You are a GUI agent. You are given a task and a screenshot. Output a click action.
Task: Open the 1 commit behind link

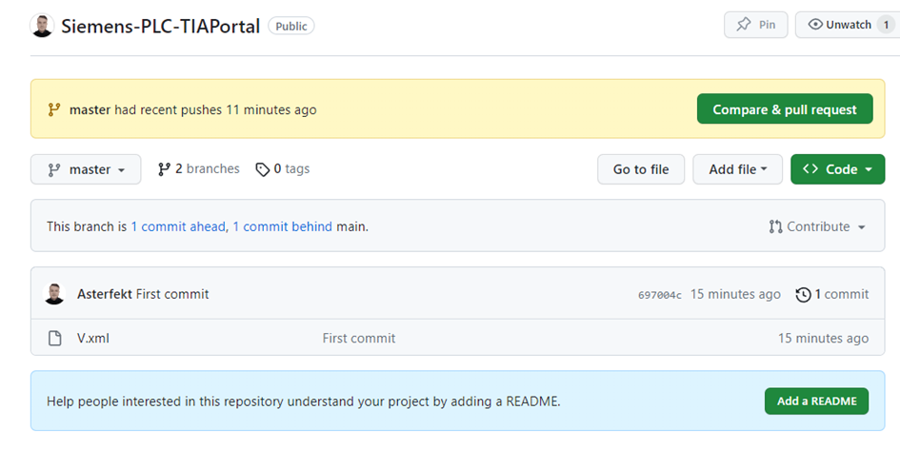coord(282,226)
